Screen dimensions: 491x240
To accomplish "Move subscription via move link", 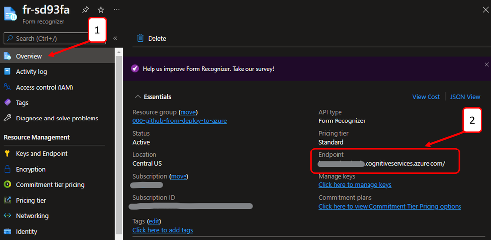I will [x=179, y=176].
